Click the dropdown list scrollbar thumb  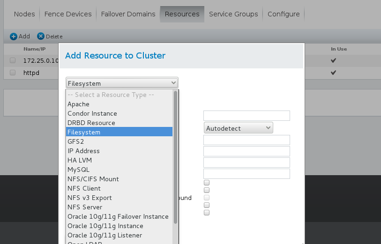(x=175, y=157)
